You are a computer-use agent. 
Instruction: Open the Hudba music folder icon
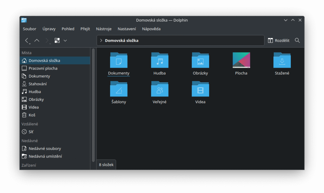(x=159, y=61)
